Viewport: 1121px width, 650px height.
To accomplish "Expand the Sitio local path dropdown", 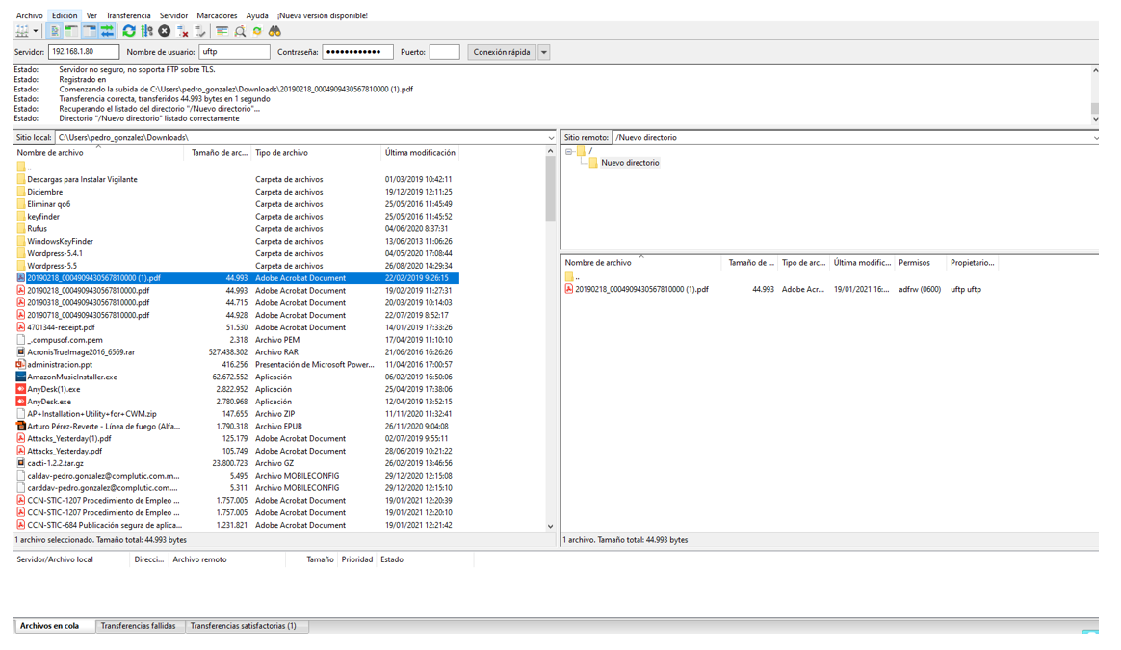I will pos(551,138).
